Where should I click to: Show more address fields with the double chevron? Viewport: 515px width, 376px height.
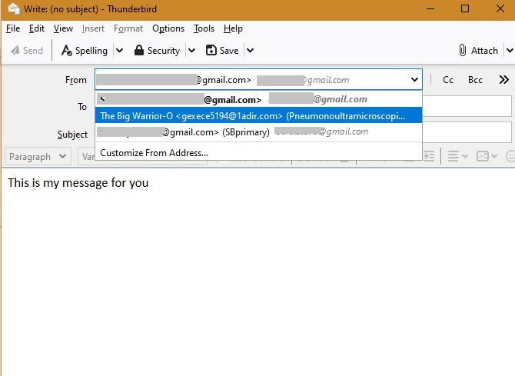point(503,80)
